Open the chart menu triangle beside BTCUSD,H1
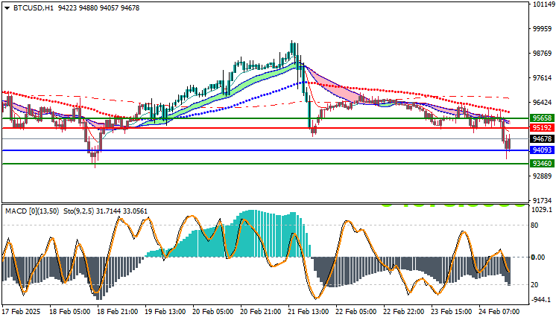 point(7,8)
